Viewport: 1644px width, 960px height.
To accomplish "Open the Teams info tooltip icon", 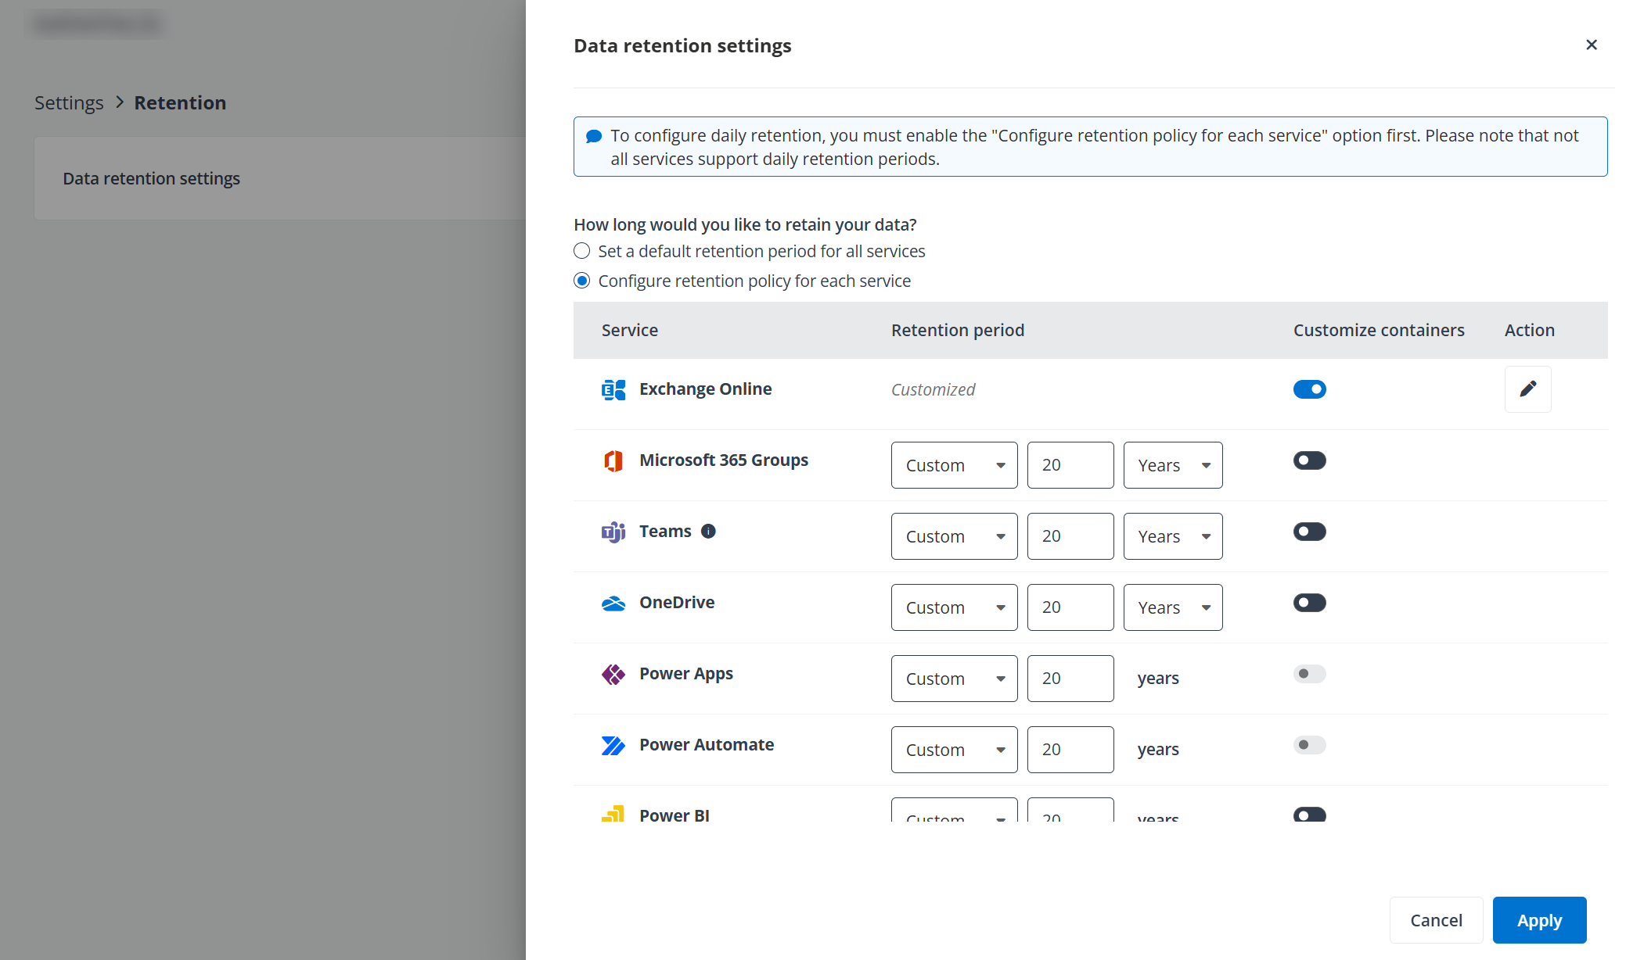I will [x=709, y=531].
